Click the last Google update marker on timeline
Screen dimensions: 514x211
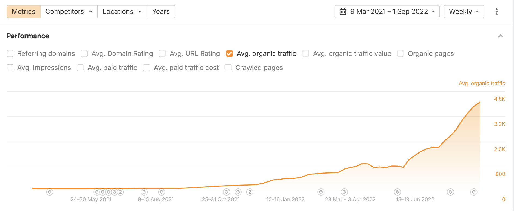pos(474,192)
